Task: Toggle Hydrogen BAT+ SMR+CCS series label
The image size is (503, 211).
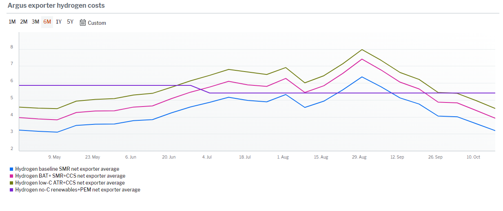Action: pos(70,176)
